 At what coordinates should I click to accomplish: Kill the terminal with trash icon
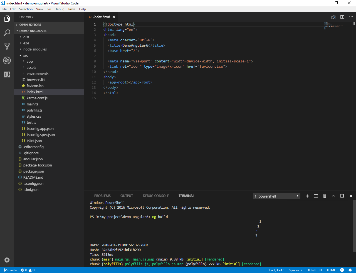pos(325,196)
